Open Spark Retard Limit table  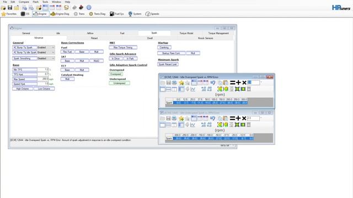coord(168,64)
